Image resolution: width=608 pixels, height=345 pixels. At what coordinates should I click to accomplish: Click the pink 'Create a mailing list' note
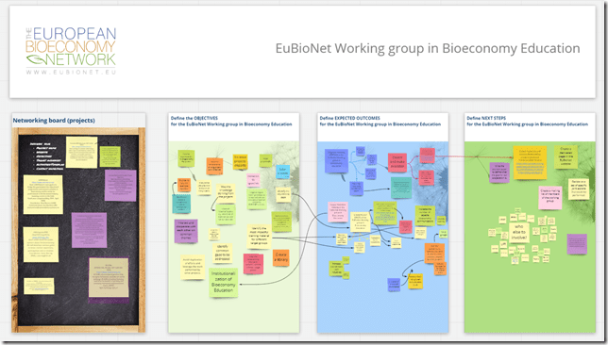549,197
